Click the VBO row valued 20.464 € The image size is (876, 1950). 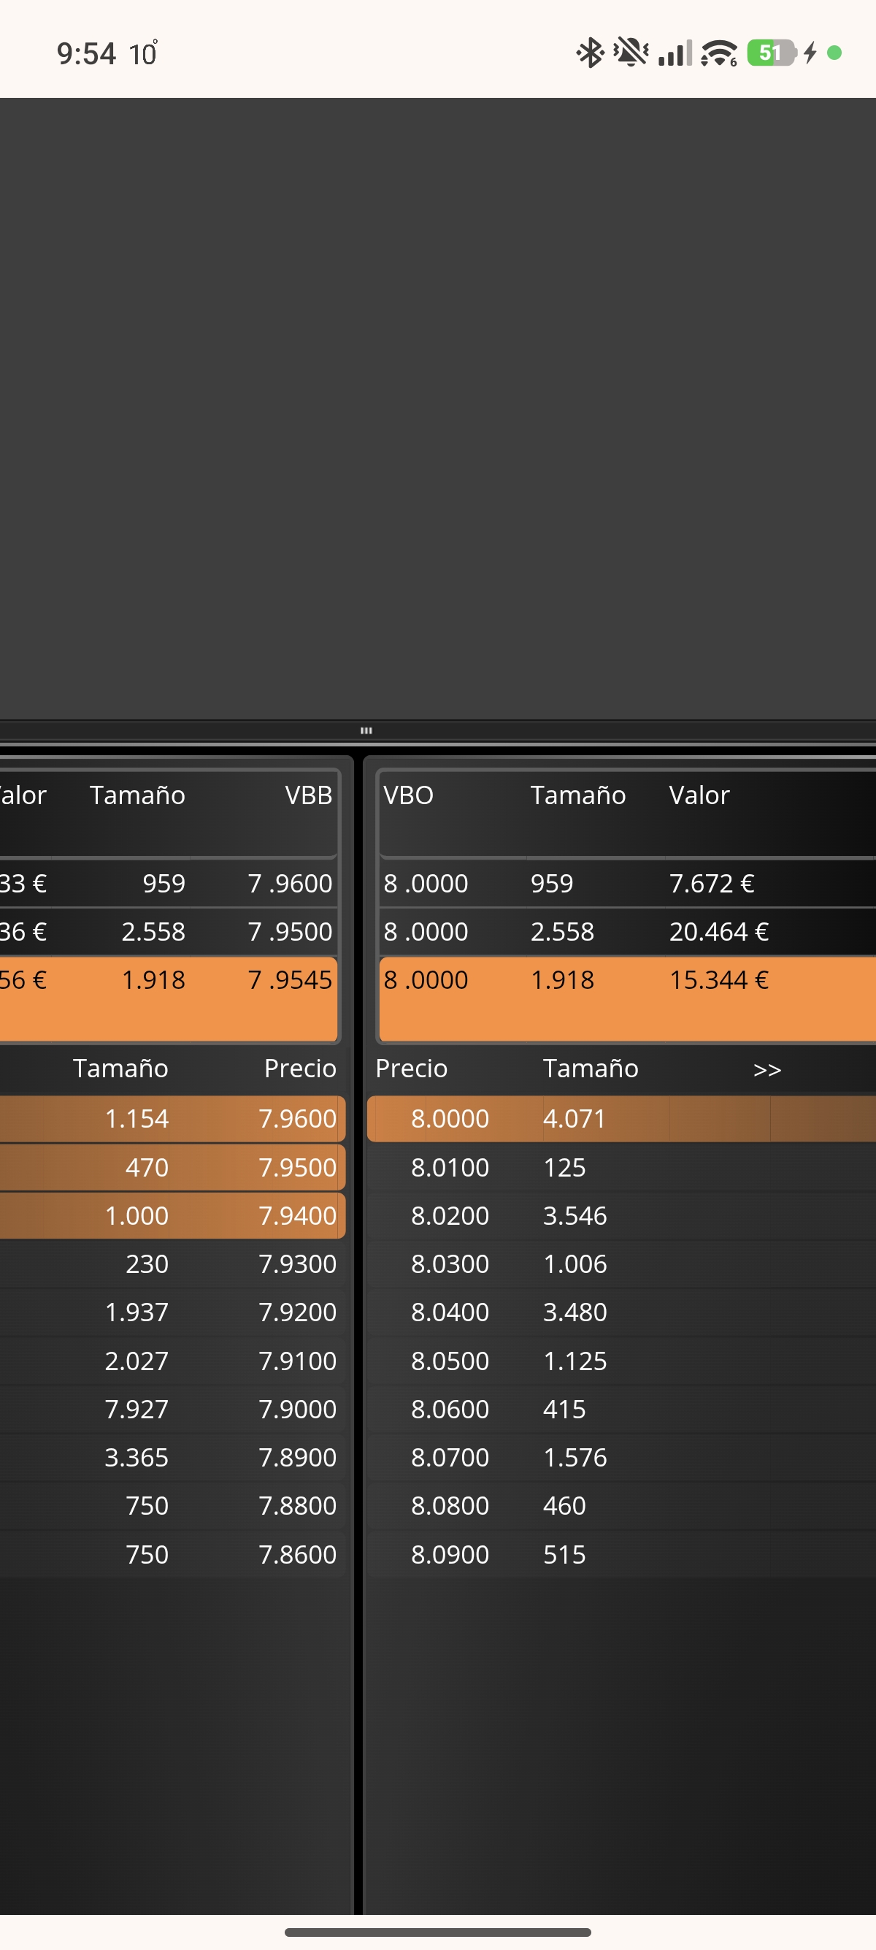click(626, 931)
